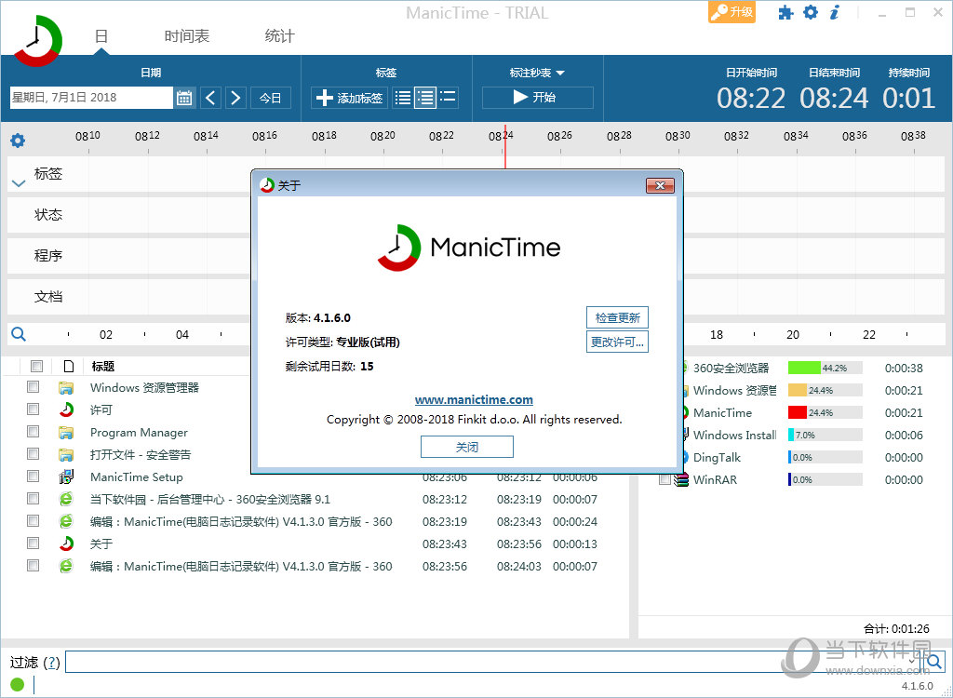Toggle the select-all checkbox in list header
953x698 pixels.
(x=36, y=366)
